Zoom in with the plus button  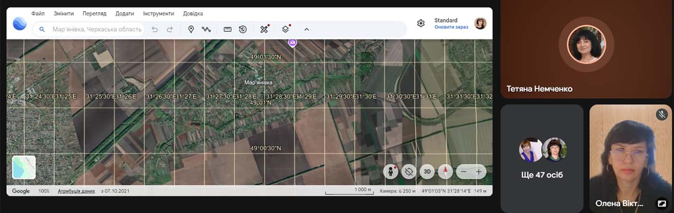tap(479, 172)
